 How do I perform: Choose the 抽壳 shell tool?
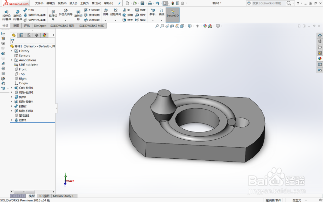click(128, 20)
